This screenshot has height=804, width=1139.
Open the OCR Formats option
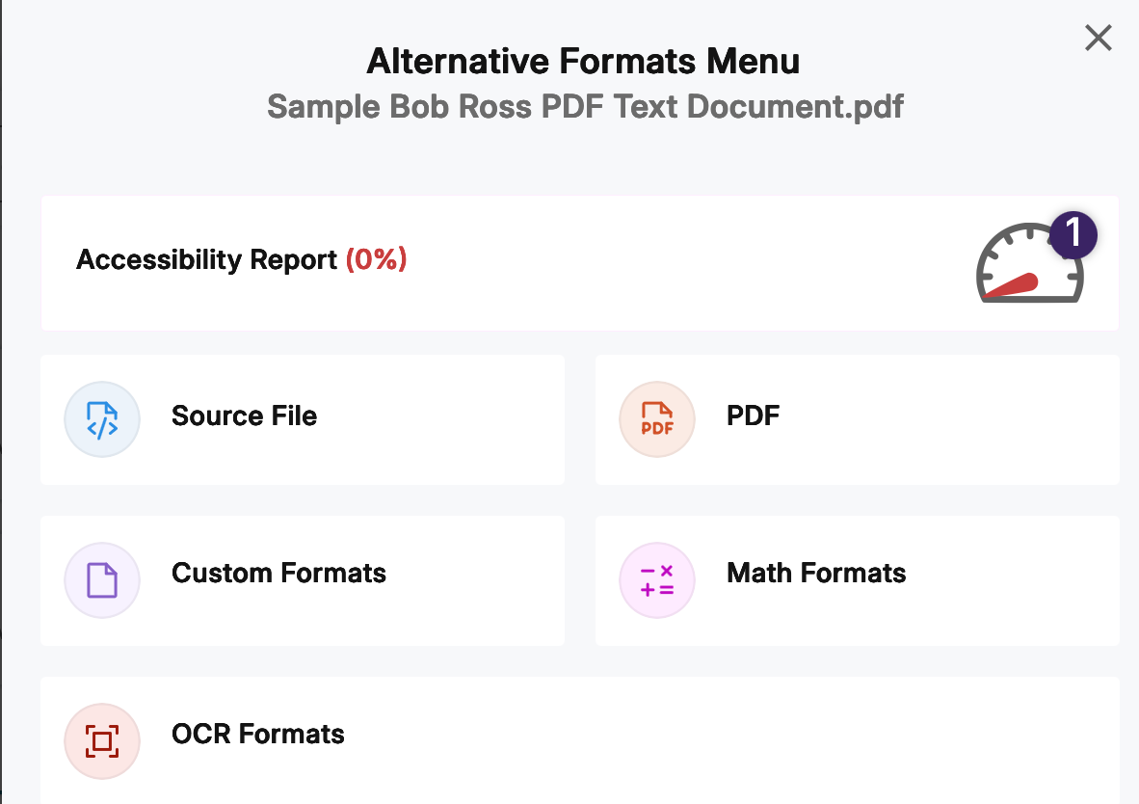click(257, 734)
